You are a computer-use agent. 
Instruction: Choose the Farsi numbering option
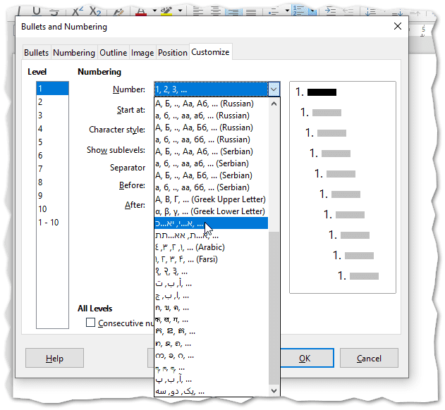tap(211, 259)
